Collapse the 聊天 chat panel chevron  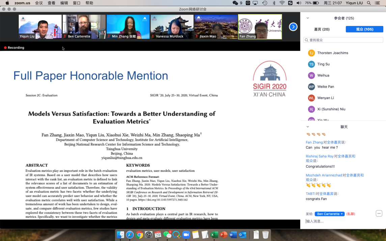click(x=308, y=127)
